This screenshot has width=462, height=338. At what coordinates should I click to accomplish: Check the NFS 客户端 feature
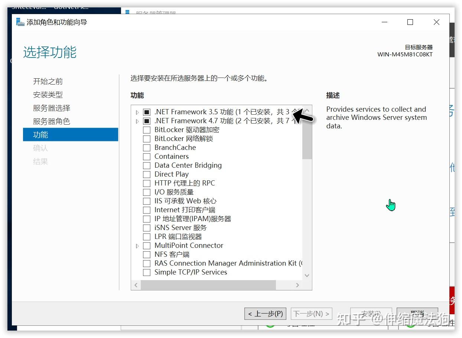pos(147,254)
